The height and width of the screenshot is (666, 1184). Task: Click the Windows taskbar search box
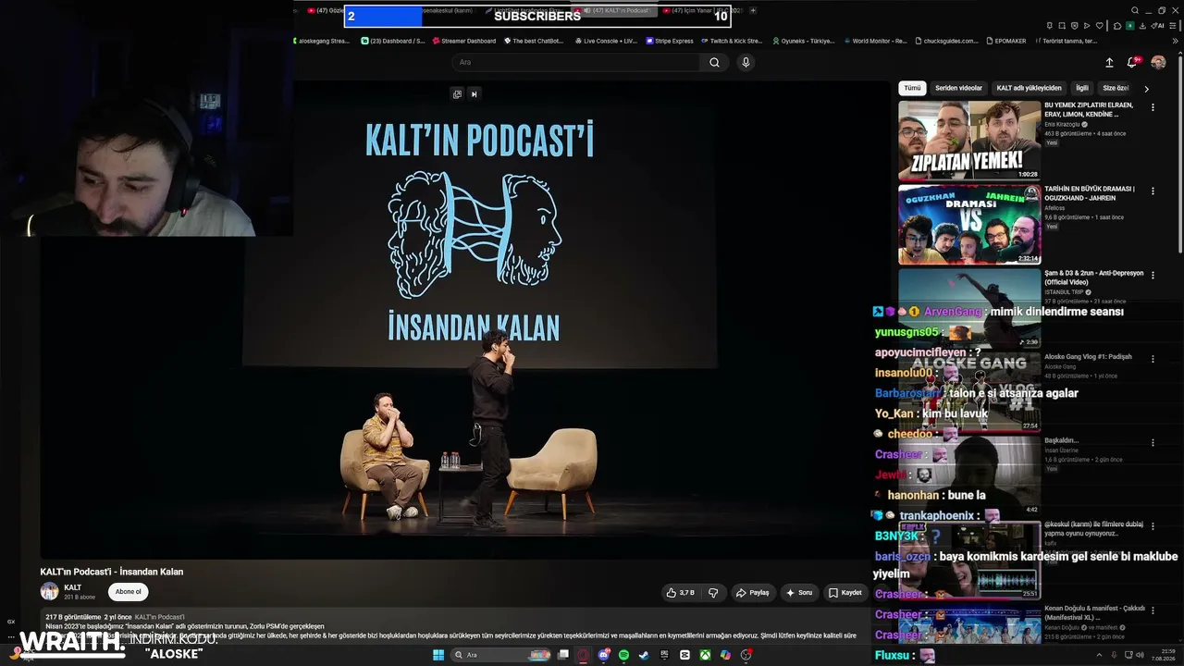tap(502, 655)
